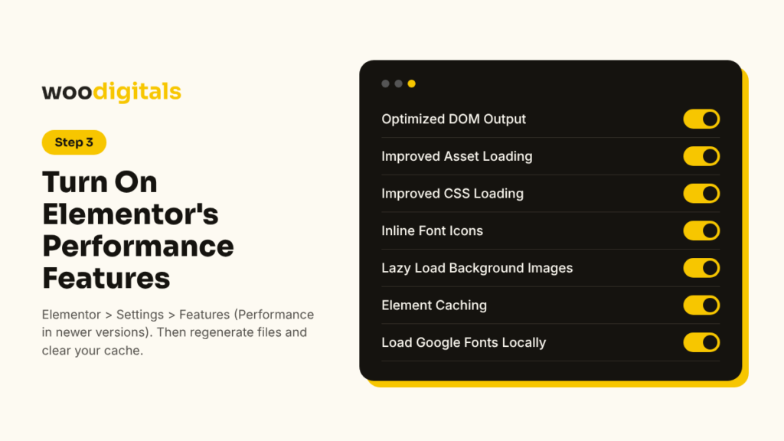The width and height of the screenshot is (784, 441).
Task: Select the Load Google Fonts Locally label
Action: coord(463,342)
